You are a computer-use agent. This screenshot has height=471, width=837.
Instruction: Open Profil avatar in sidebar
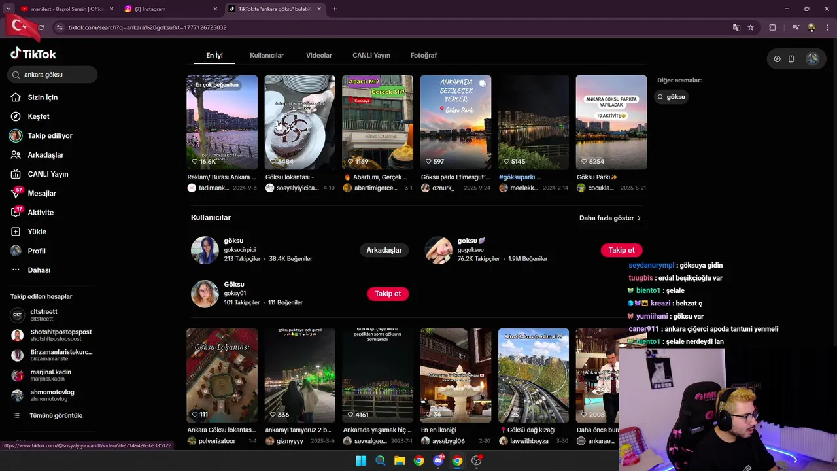(16, 251)
